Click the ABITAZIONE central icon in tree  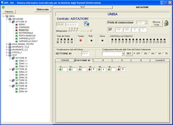(10, 19)
